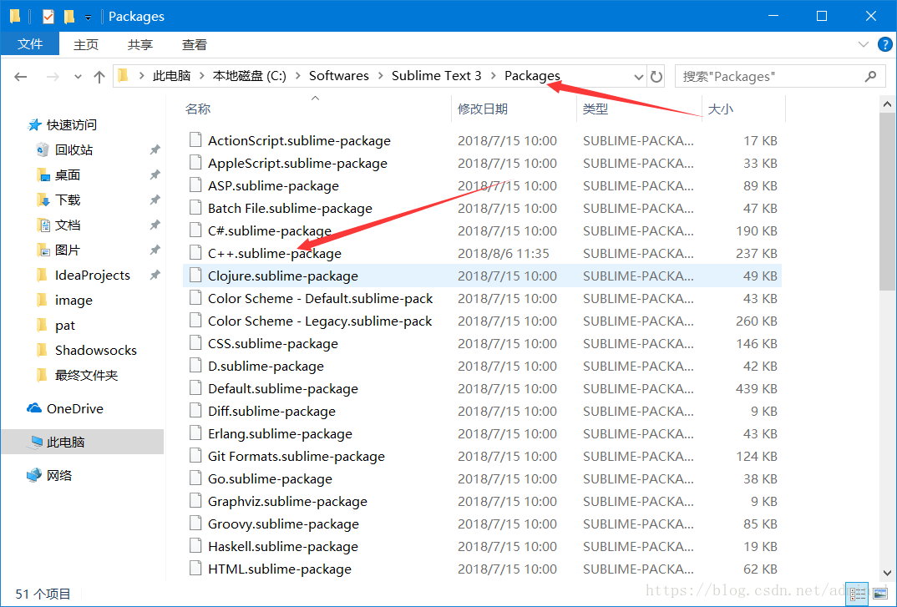
Task: Sort by the 大小 column header
Action: [720, 109]
